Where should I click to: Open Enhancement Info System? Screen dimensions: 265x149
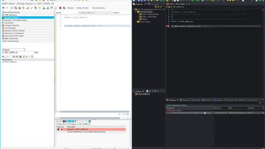click(28, 36)
